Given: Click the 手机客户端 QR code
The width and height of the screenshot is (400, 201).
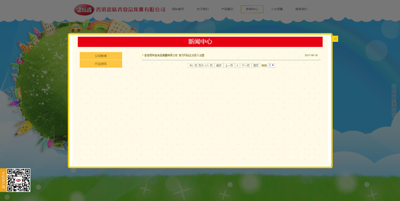Looking at the screenshot, I should point(19,180).
